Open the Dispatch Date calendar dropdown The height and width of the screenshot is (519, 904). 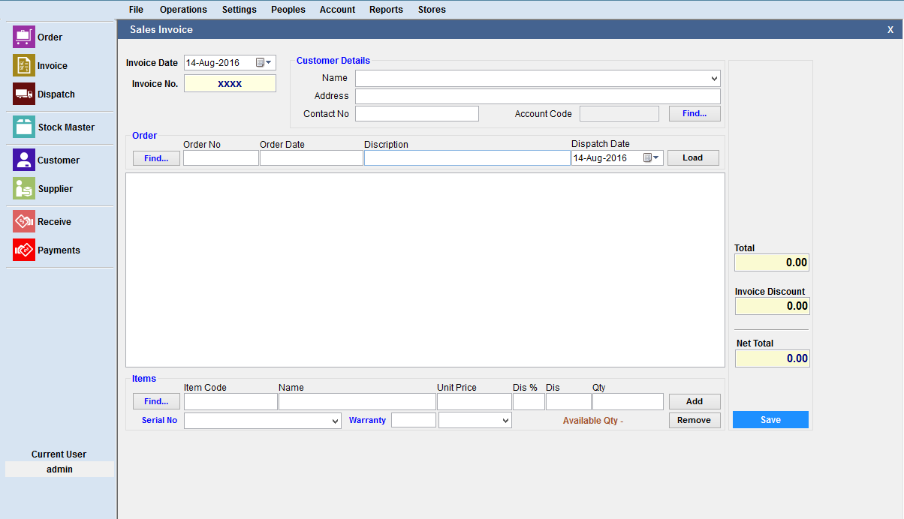tap(651, 158)
